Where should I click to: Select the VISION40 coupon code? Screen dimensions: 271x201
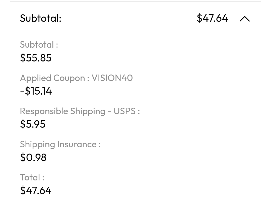coord(112,78)
